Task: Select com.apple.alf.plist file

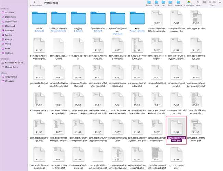Action: tap(196, 18)
